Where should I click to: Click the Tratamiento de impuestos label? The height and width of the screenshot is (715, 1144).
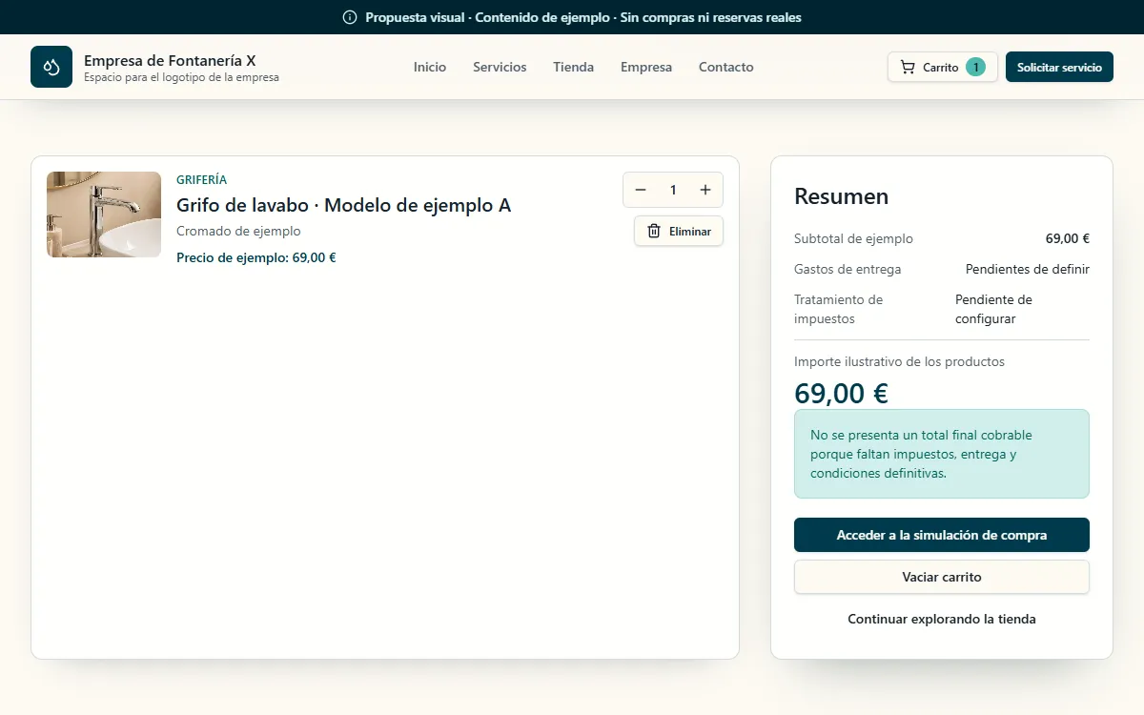click(x=839, y=309)
